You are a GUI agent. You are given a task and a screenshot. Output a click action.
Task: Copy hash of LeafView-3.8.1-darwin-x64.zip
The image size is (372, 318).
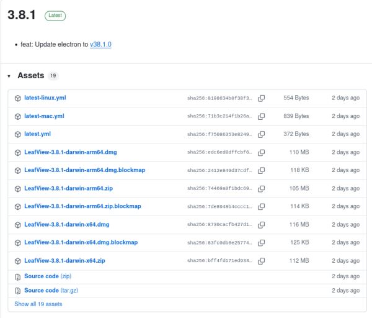[x=262, y=261]
